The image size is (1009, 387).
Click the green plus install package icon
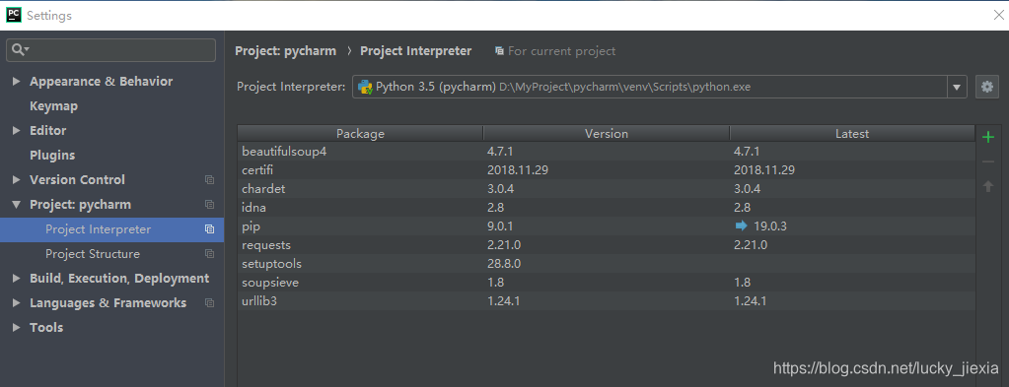(988, 137)
